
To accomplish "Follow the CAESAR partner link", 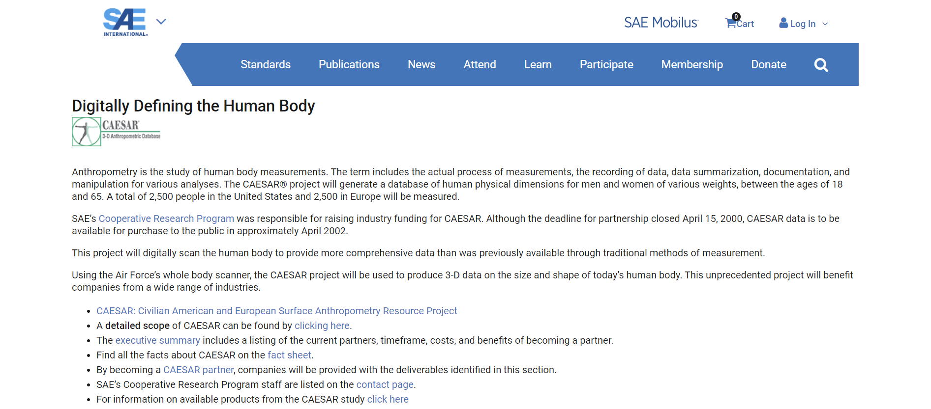I will coord(198,370).
